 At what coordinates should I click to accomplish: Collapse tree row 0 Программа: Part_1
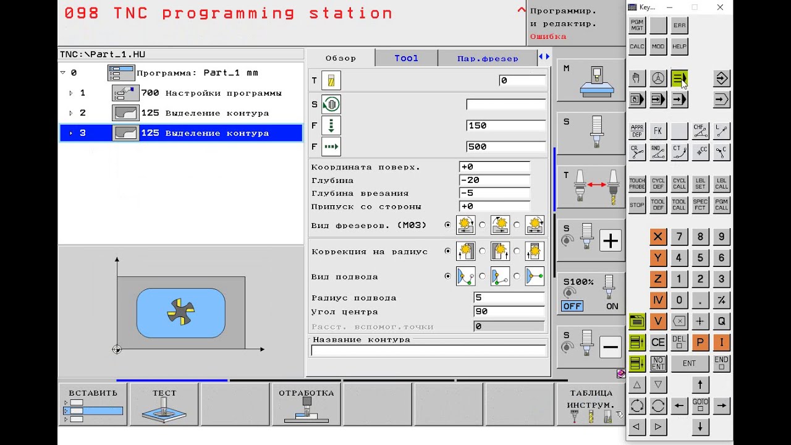coord(62,72)
